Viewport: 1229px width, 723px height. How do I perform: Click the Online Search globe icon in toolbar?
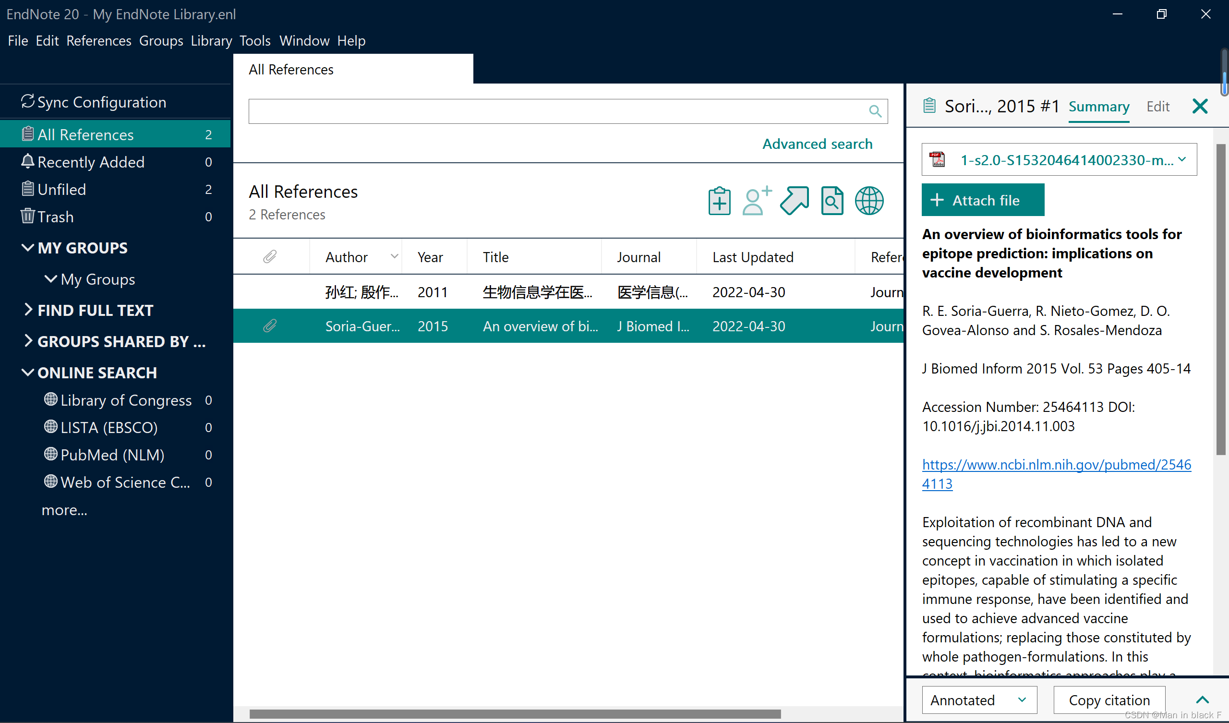(x=869, y=201)
